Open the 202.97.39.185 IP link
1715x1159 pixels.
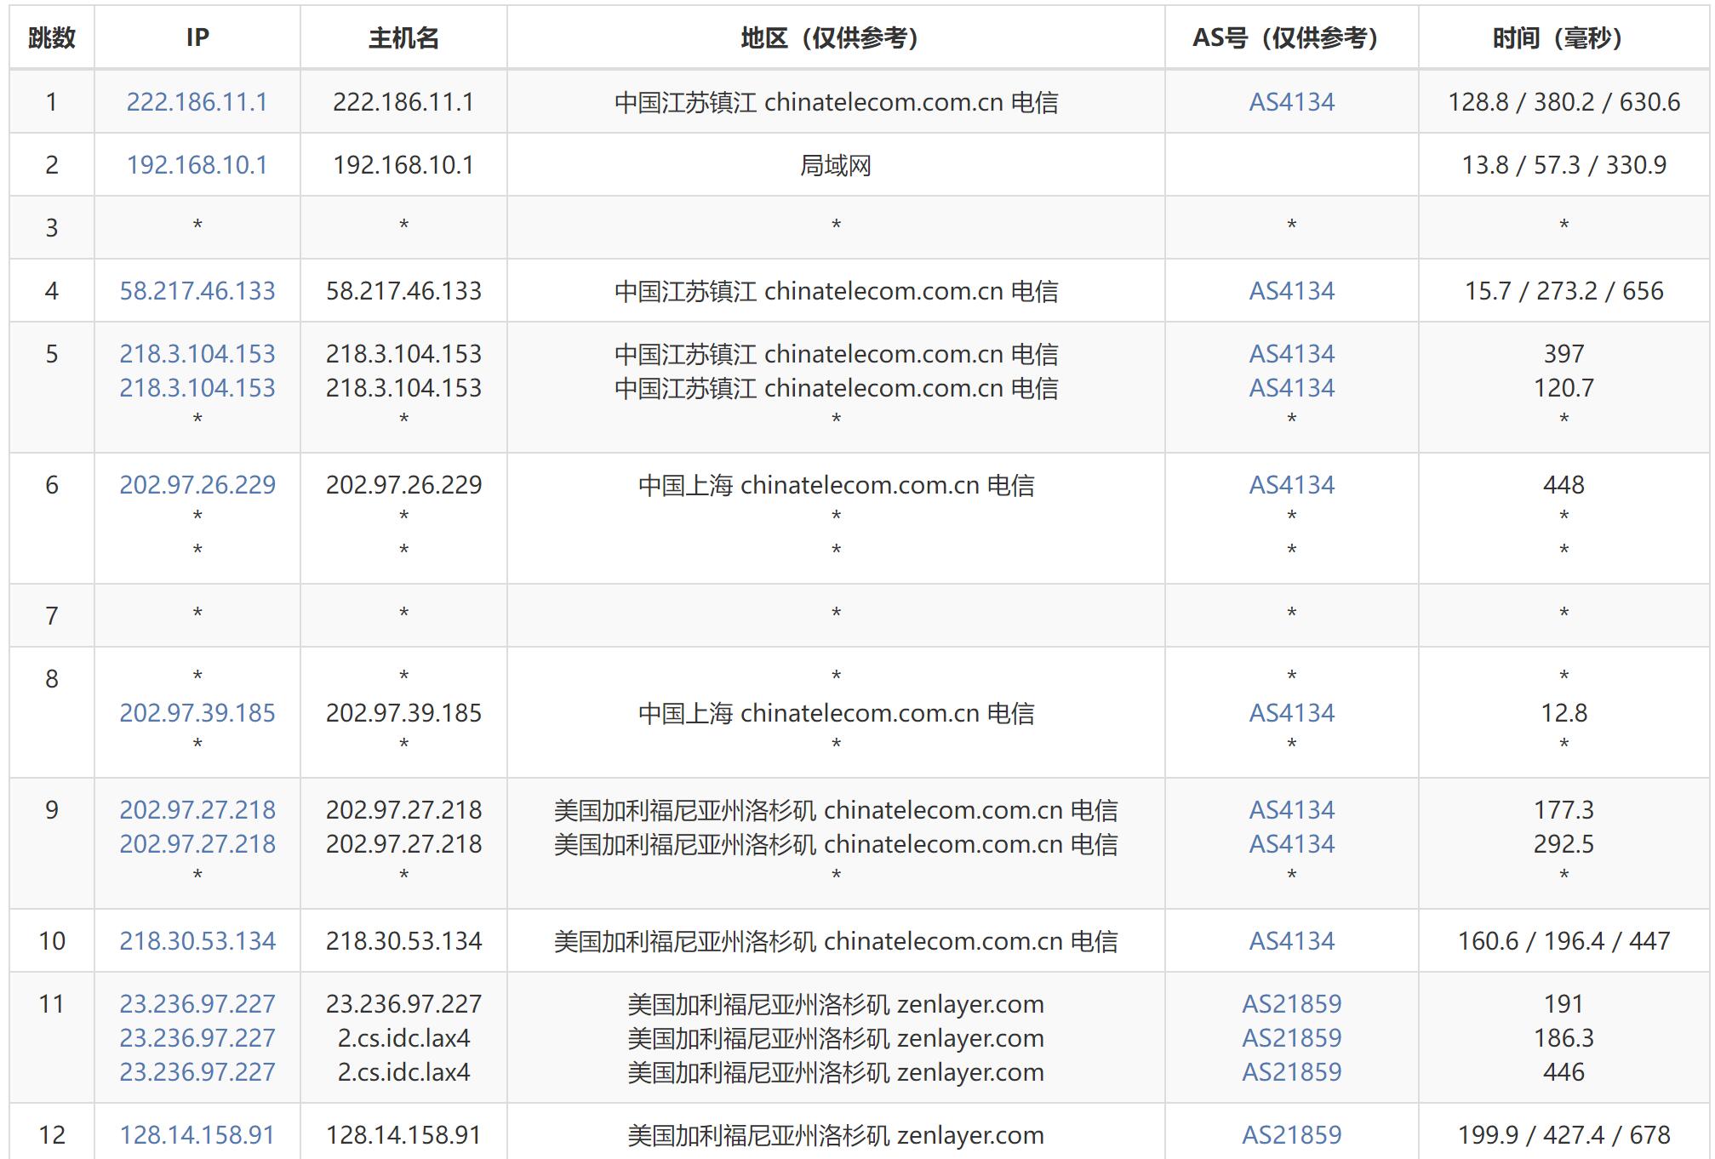(x=197, y=713)
